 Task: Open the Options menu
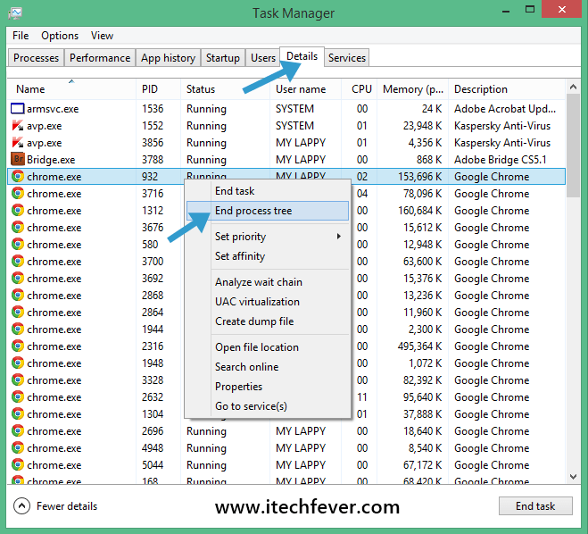pyautogui.click(x=60, y=36)
